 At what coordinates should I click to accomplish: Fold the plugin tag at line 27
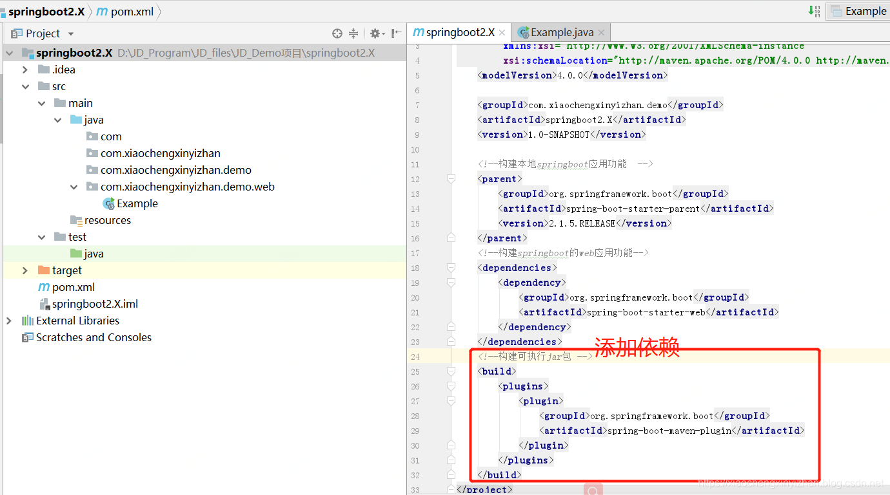451,400
